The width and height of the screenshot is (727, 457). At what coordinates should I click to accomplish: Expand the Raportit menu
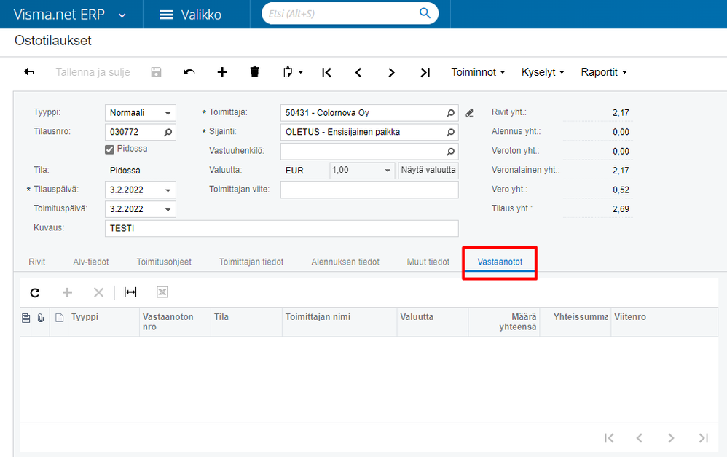point(604,72)
